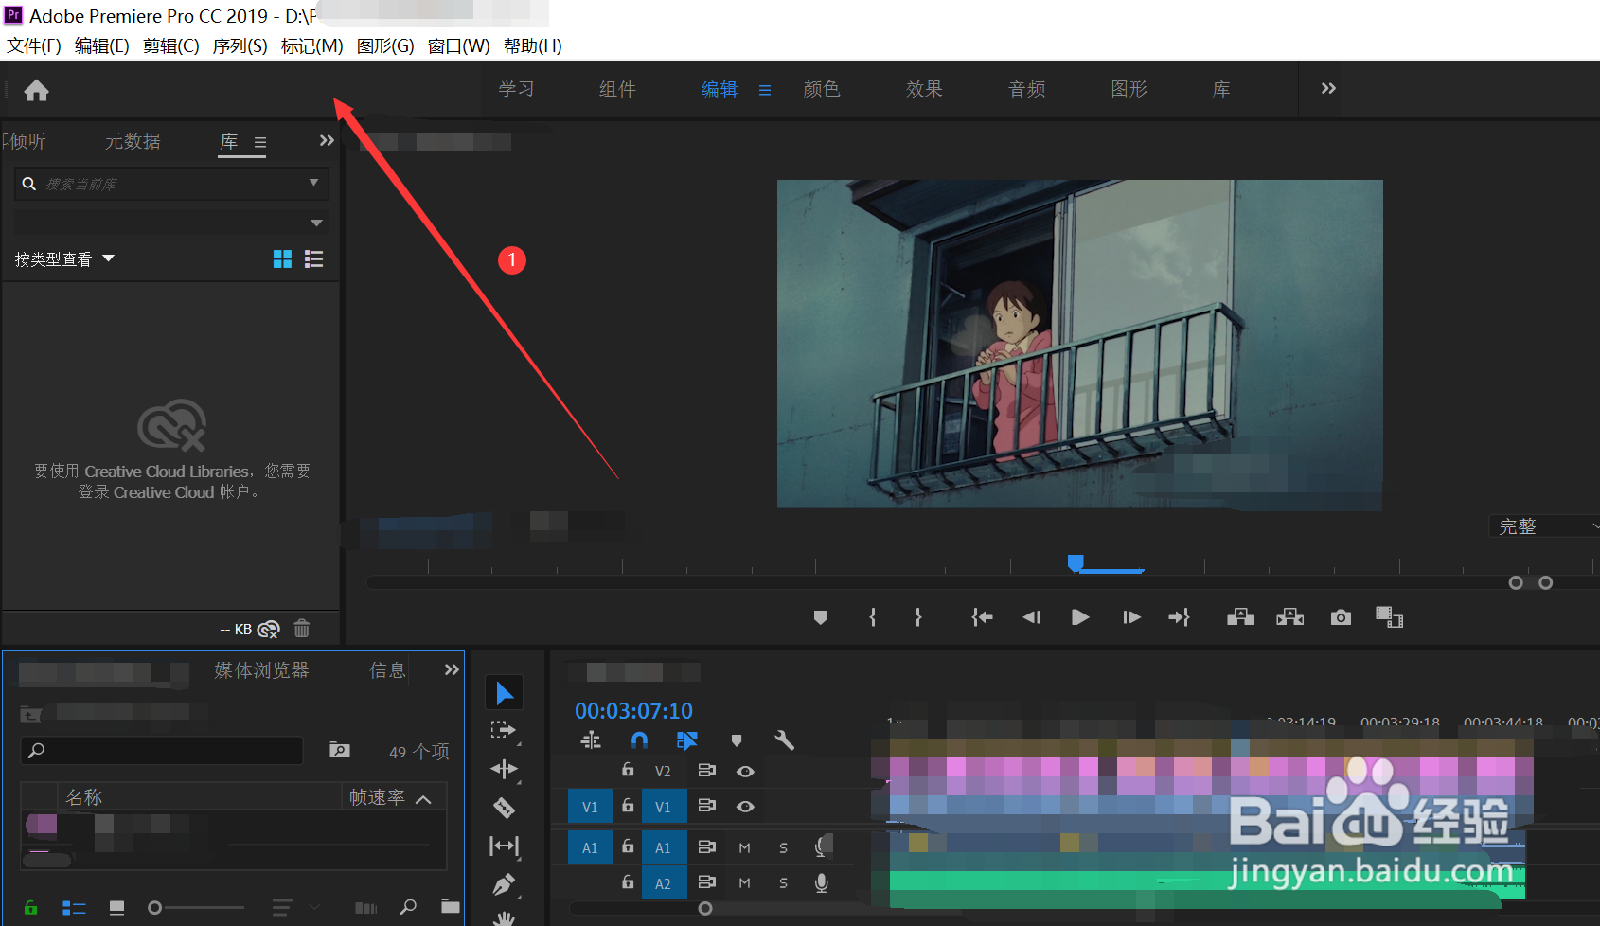Select the Slip tool
1600x926 pixels.
(504, 846)
